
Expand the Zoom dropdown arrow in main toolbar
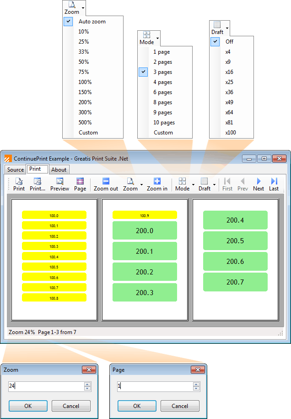[141, 185]
